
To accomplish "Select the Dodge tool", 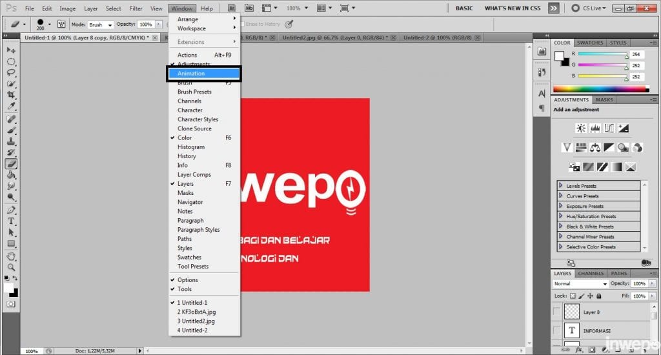I will coord(11,197).
